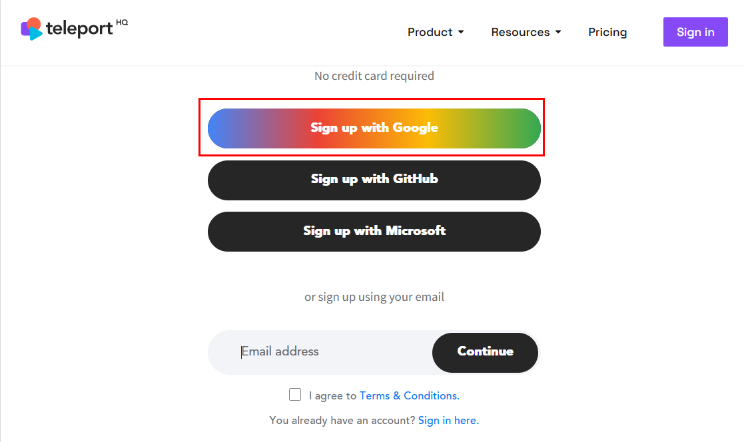Choose Sign up with Google
744x442 pixels.
point(374,128)
